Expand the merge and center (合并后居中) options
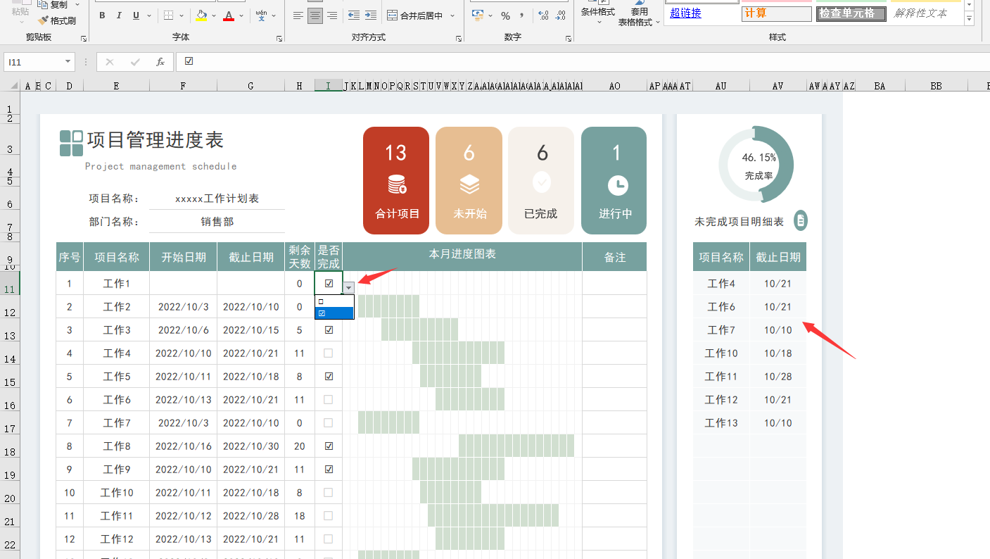The height and width of the screenshot is (559, 990). point(452,15)
